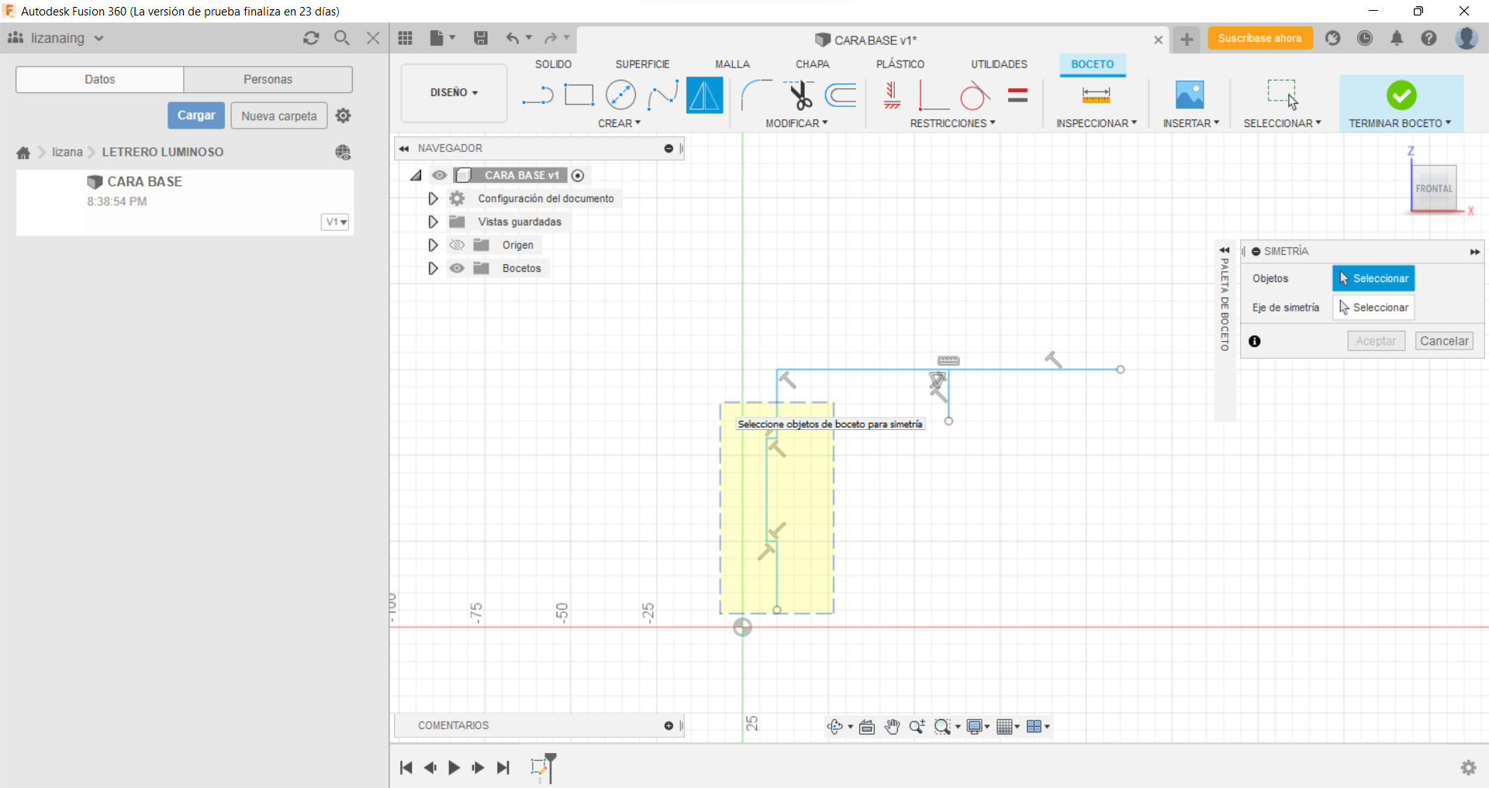1489x788 pixels.
Task: Open the DISEÑO workspace dropdown
Action: [454, 92]
